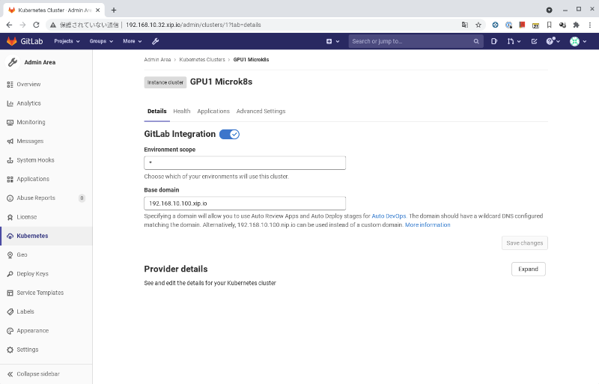Open the Auto DevOps link
The height and width of the screenshot is (384, 599).
point(389,216)
